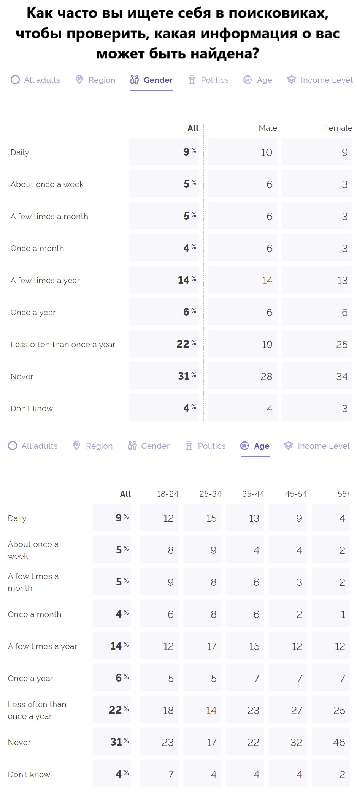Screen dimensions: 357x794
Task: Click the Region pin icon in top filter row
Action: point(79,80)
